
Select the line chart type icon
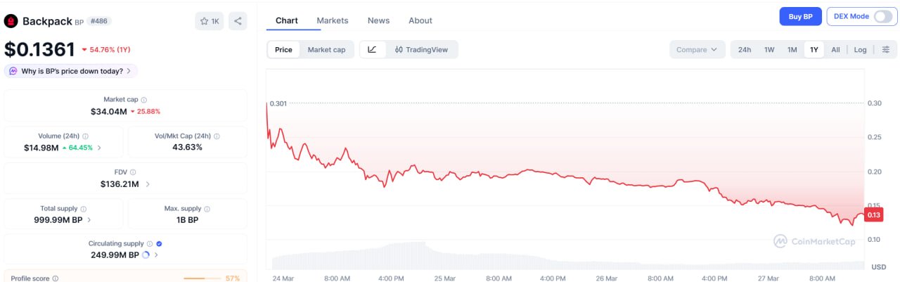(x=372, y=49)
